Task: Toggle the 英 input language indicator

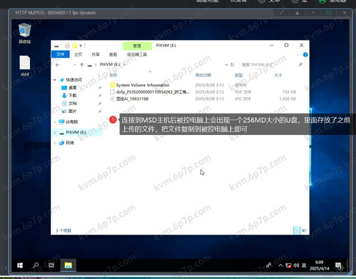Action: (304, 265)
